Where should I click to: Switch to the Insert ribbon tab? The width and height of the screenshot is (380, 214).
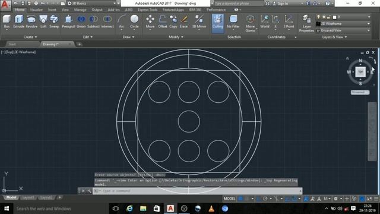52,10
